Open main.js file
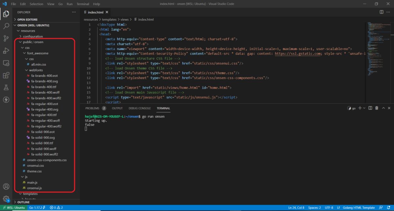Screen dimensions: 394x211 (46, 182)
